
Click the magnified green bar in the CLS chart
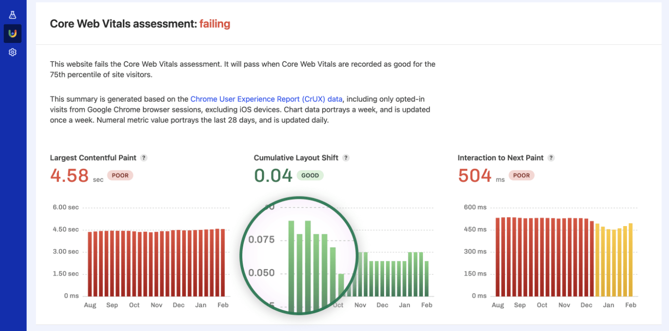point(291,258)
